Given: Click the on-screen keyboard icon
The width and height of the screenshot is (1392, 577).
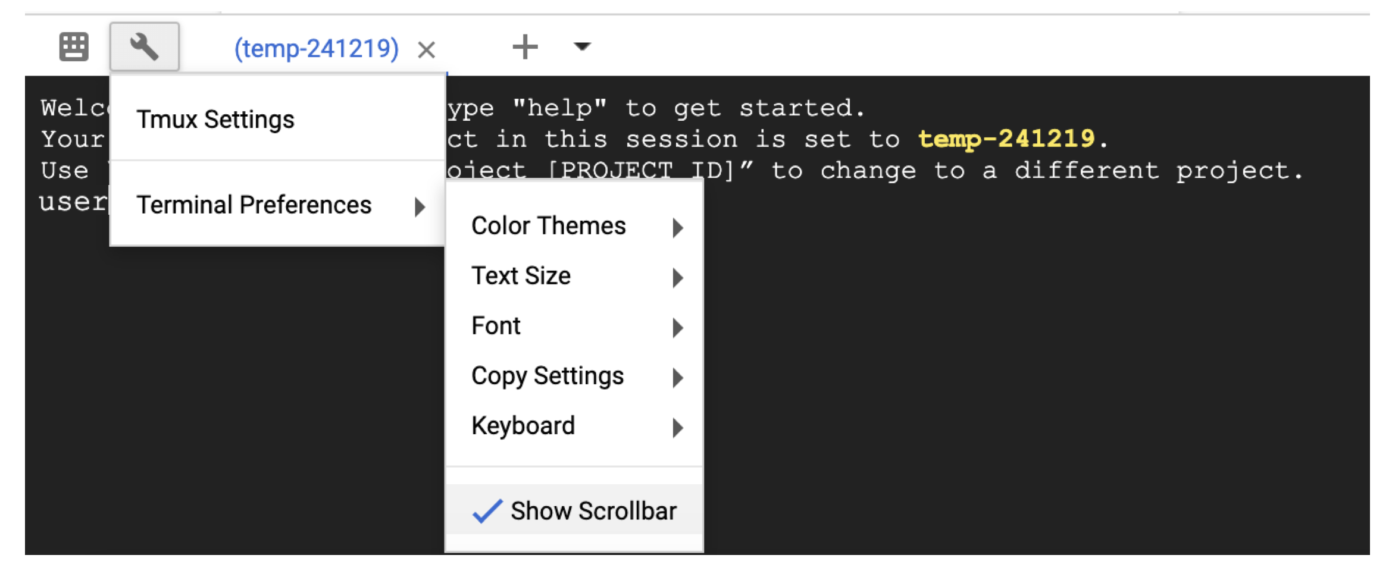Looking at the screenshot, I should (x=74, y=46).
